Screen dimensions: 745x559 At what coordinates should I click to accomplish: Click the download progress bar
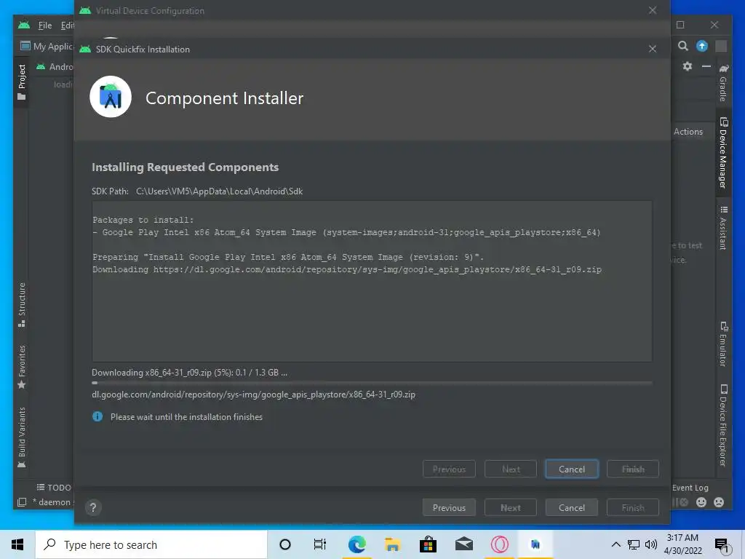[372, 383]
